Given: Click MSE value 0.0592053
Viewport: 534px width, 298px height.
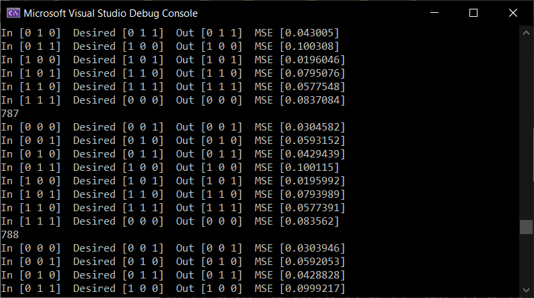Looking at the screenshot, I should pyautogui.click(x=312, y=262).
